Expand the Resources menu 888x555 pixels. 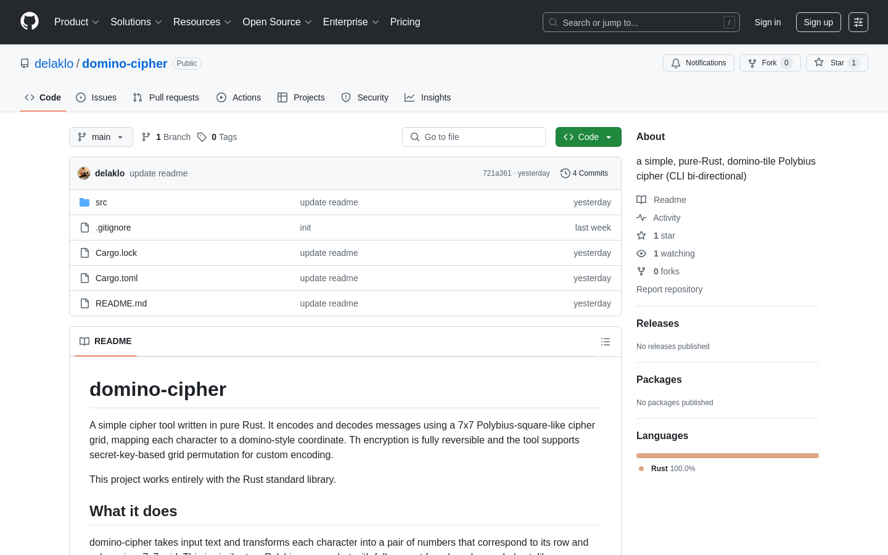(x=202, y=22)
